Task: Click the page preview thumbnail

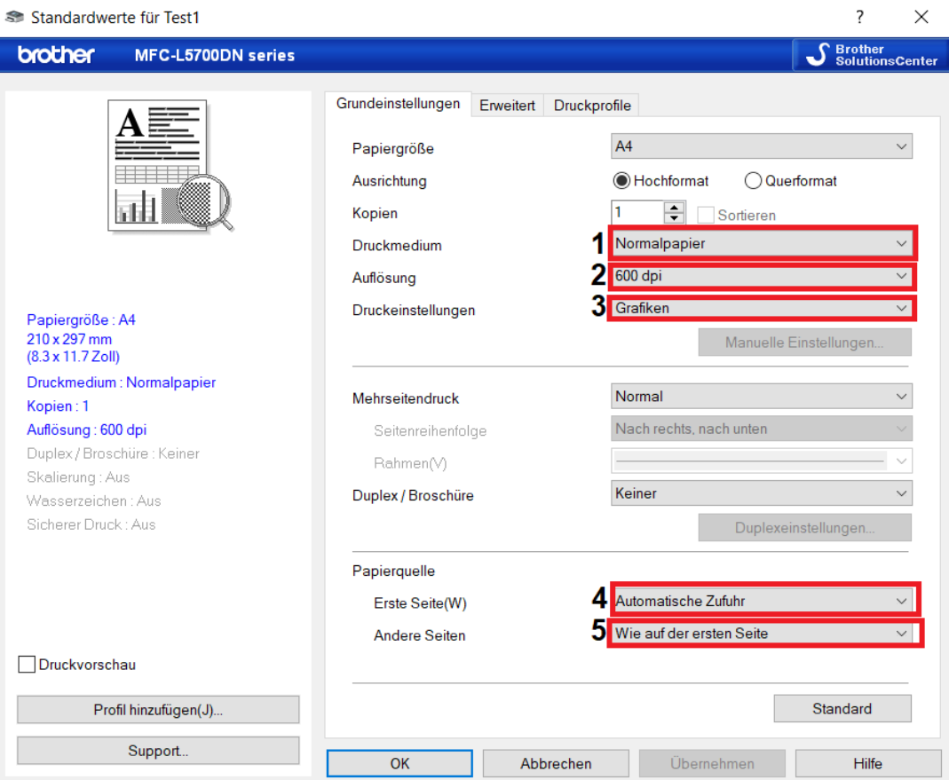Action: tap(170, 166)
